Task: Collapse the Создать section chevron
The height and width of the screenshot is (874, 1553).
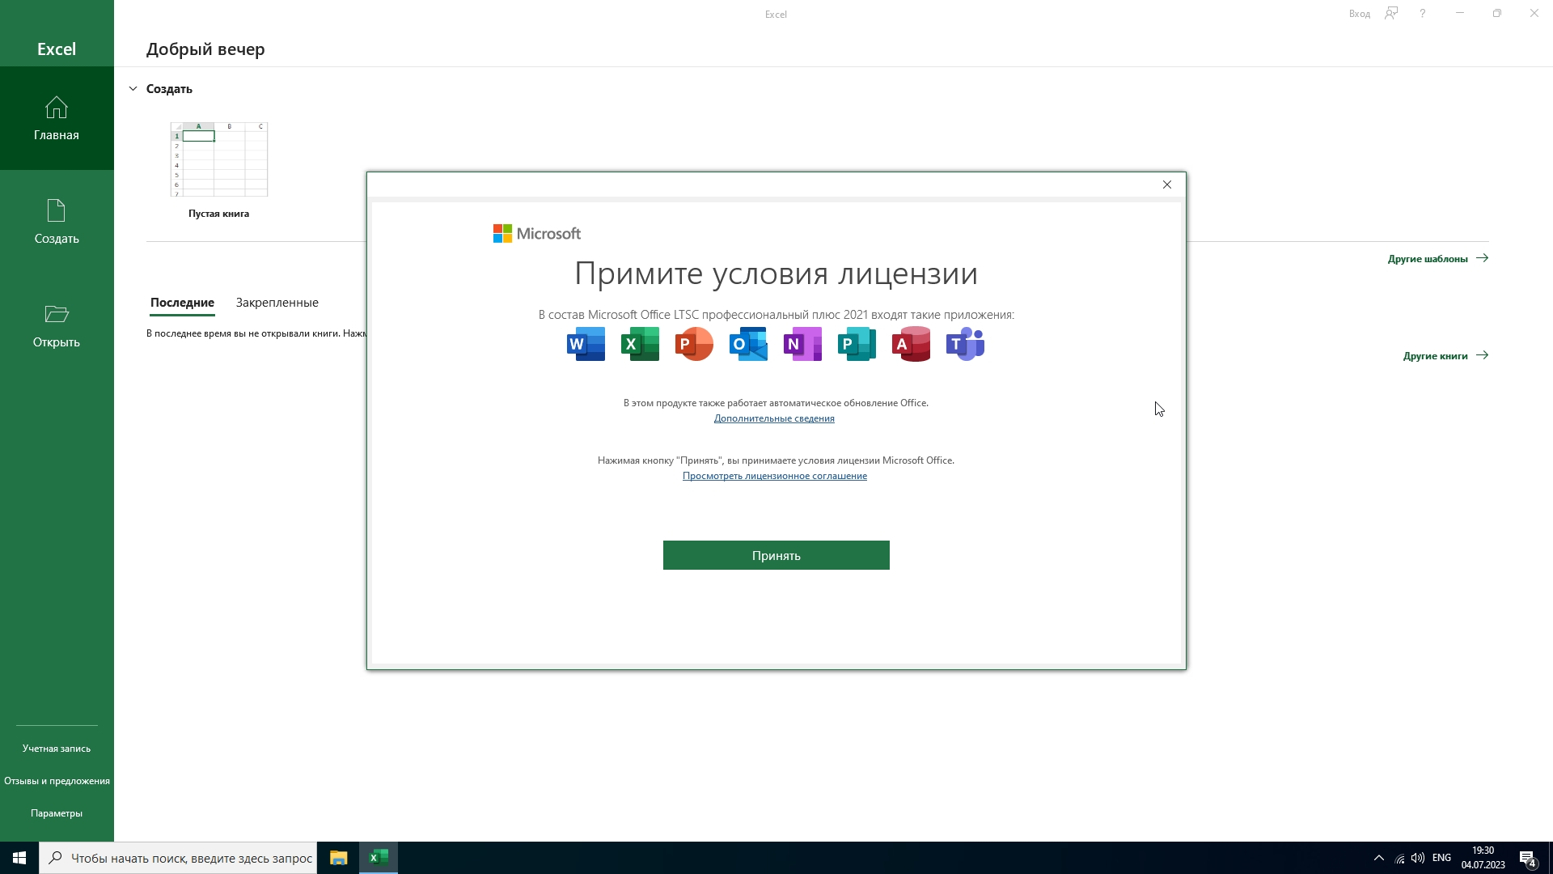Action: [x=133, y=89]
